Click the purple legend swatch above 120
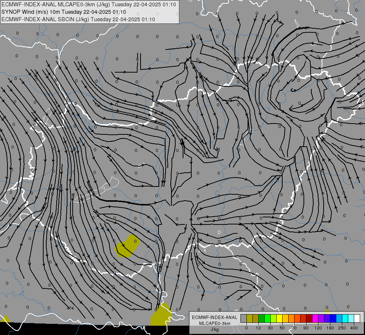Image resolution: width=365 pixels, height=335 pixels. point(321,318)
